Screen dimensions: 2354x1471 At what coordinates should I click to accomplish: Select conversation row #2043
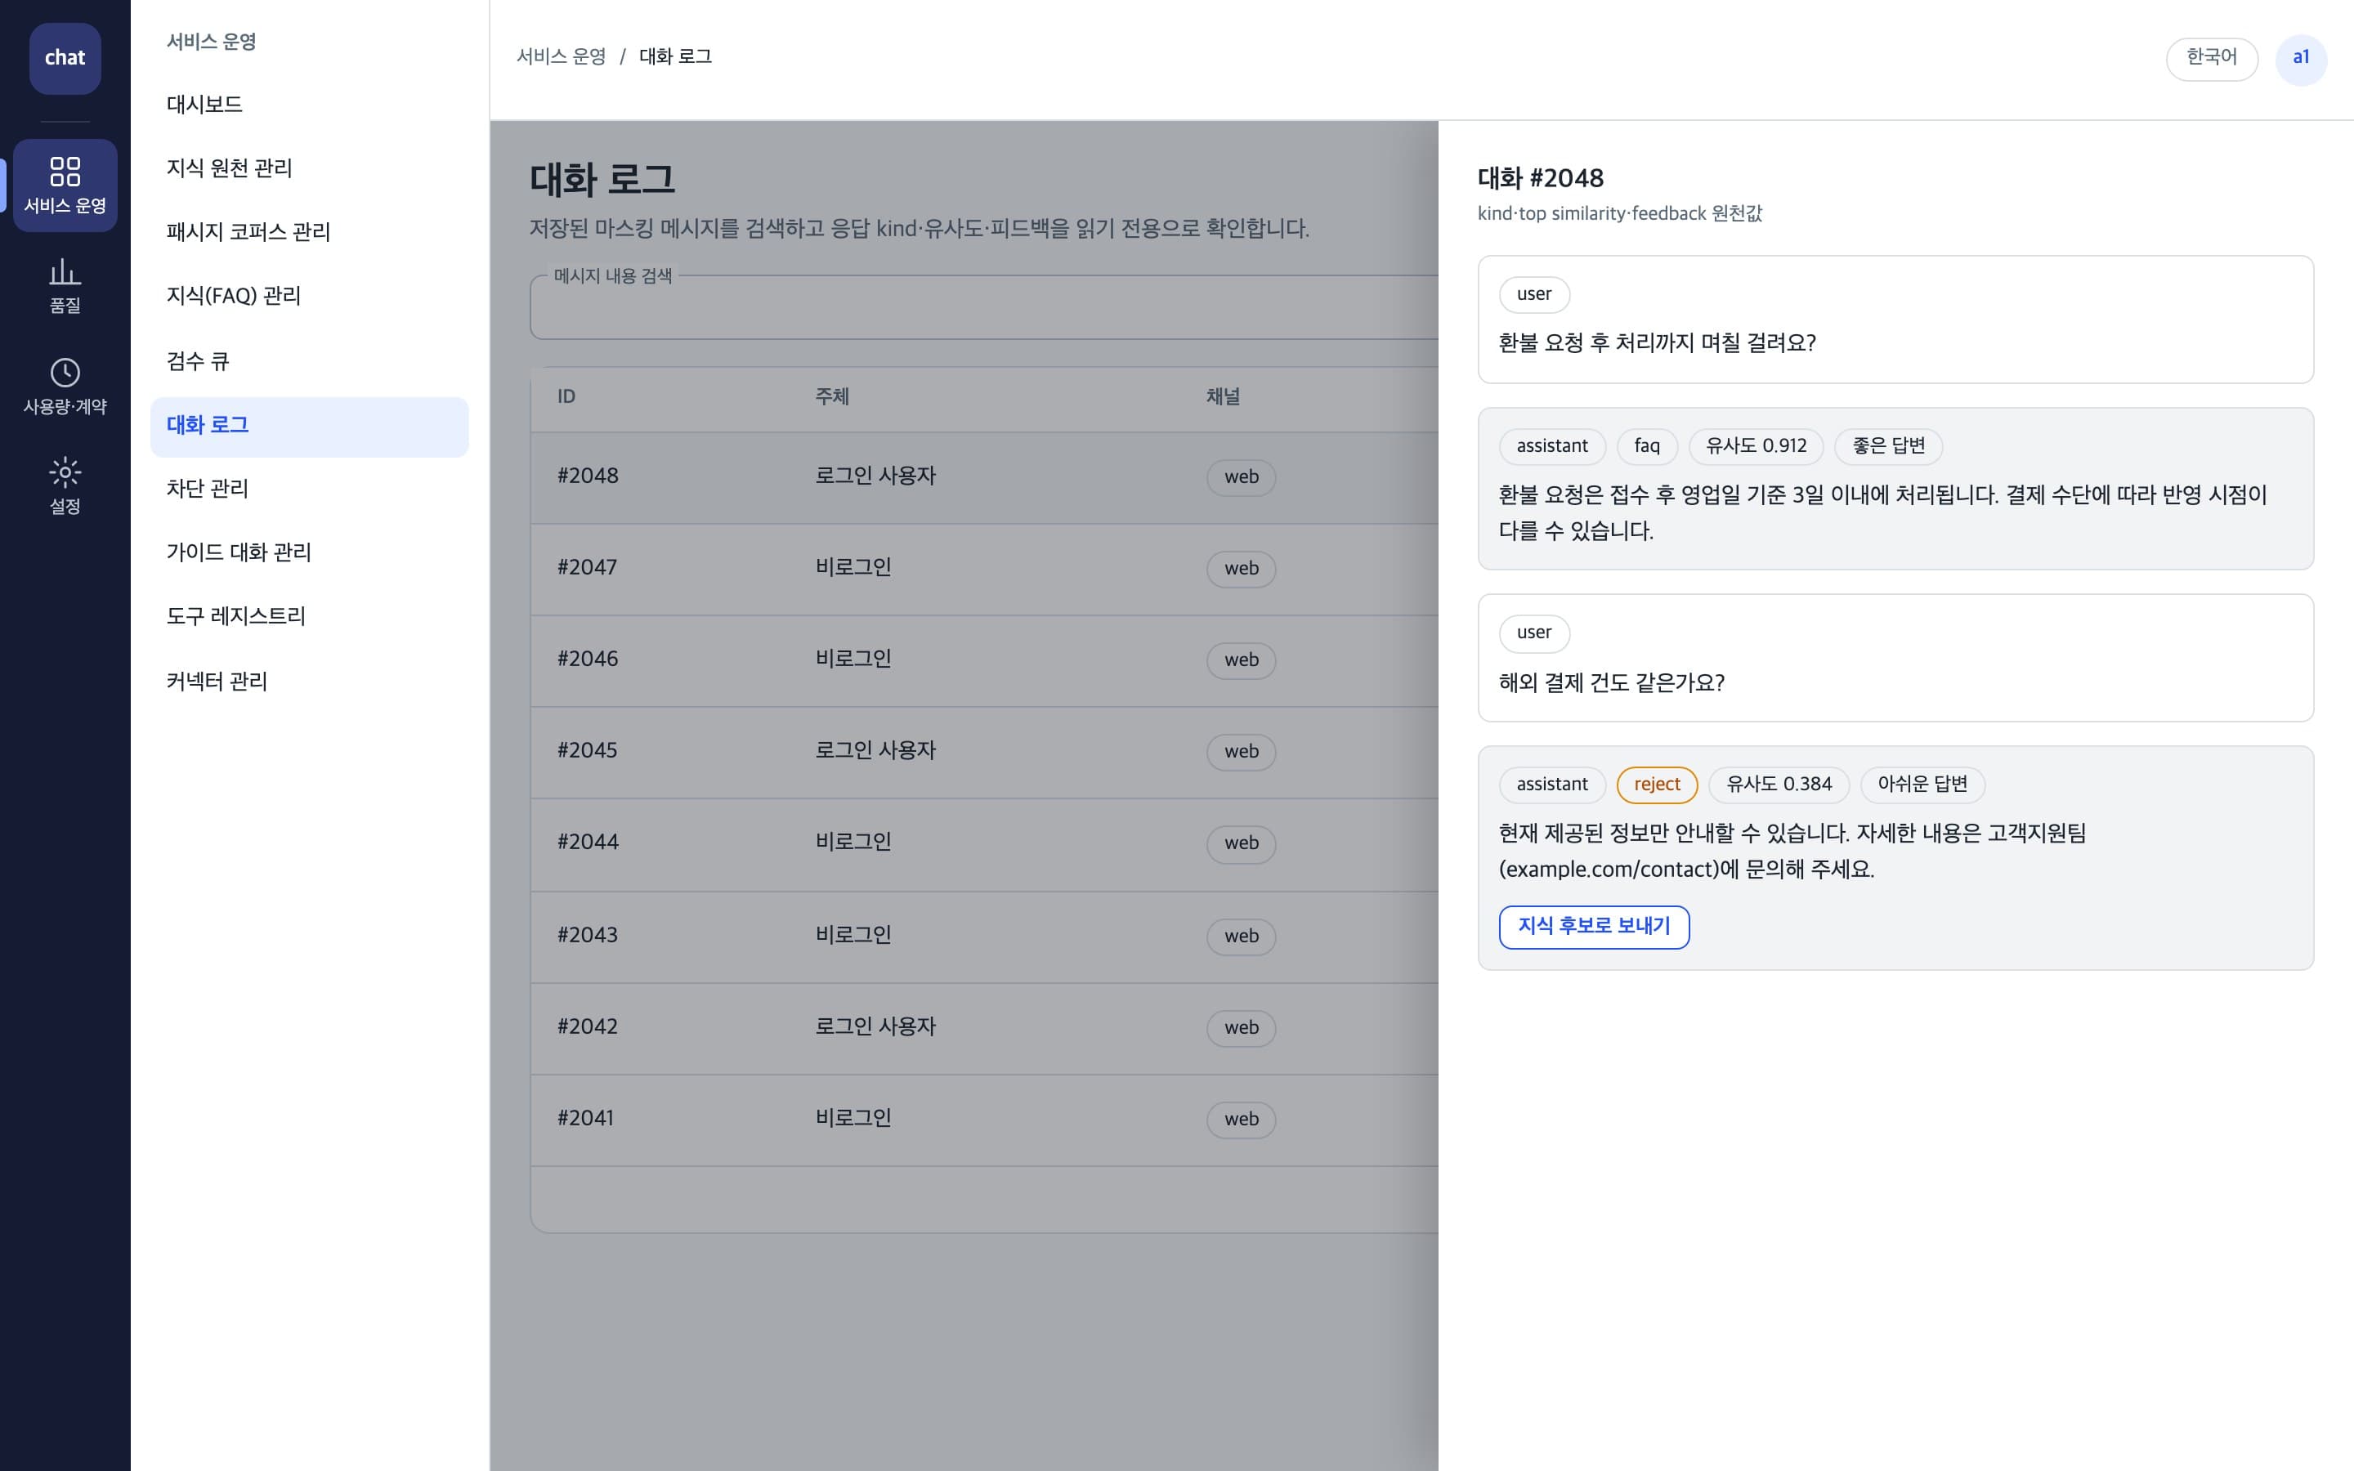click(x=984, y=936)
